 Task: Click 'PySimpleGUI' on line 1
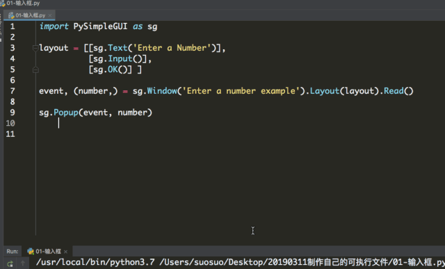pyautogui.click(x=100, y=26)
